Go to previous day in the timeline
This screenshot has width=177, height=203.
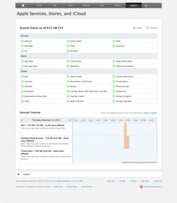(x=22, y=120)
